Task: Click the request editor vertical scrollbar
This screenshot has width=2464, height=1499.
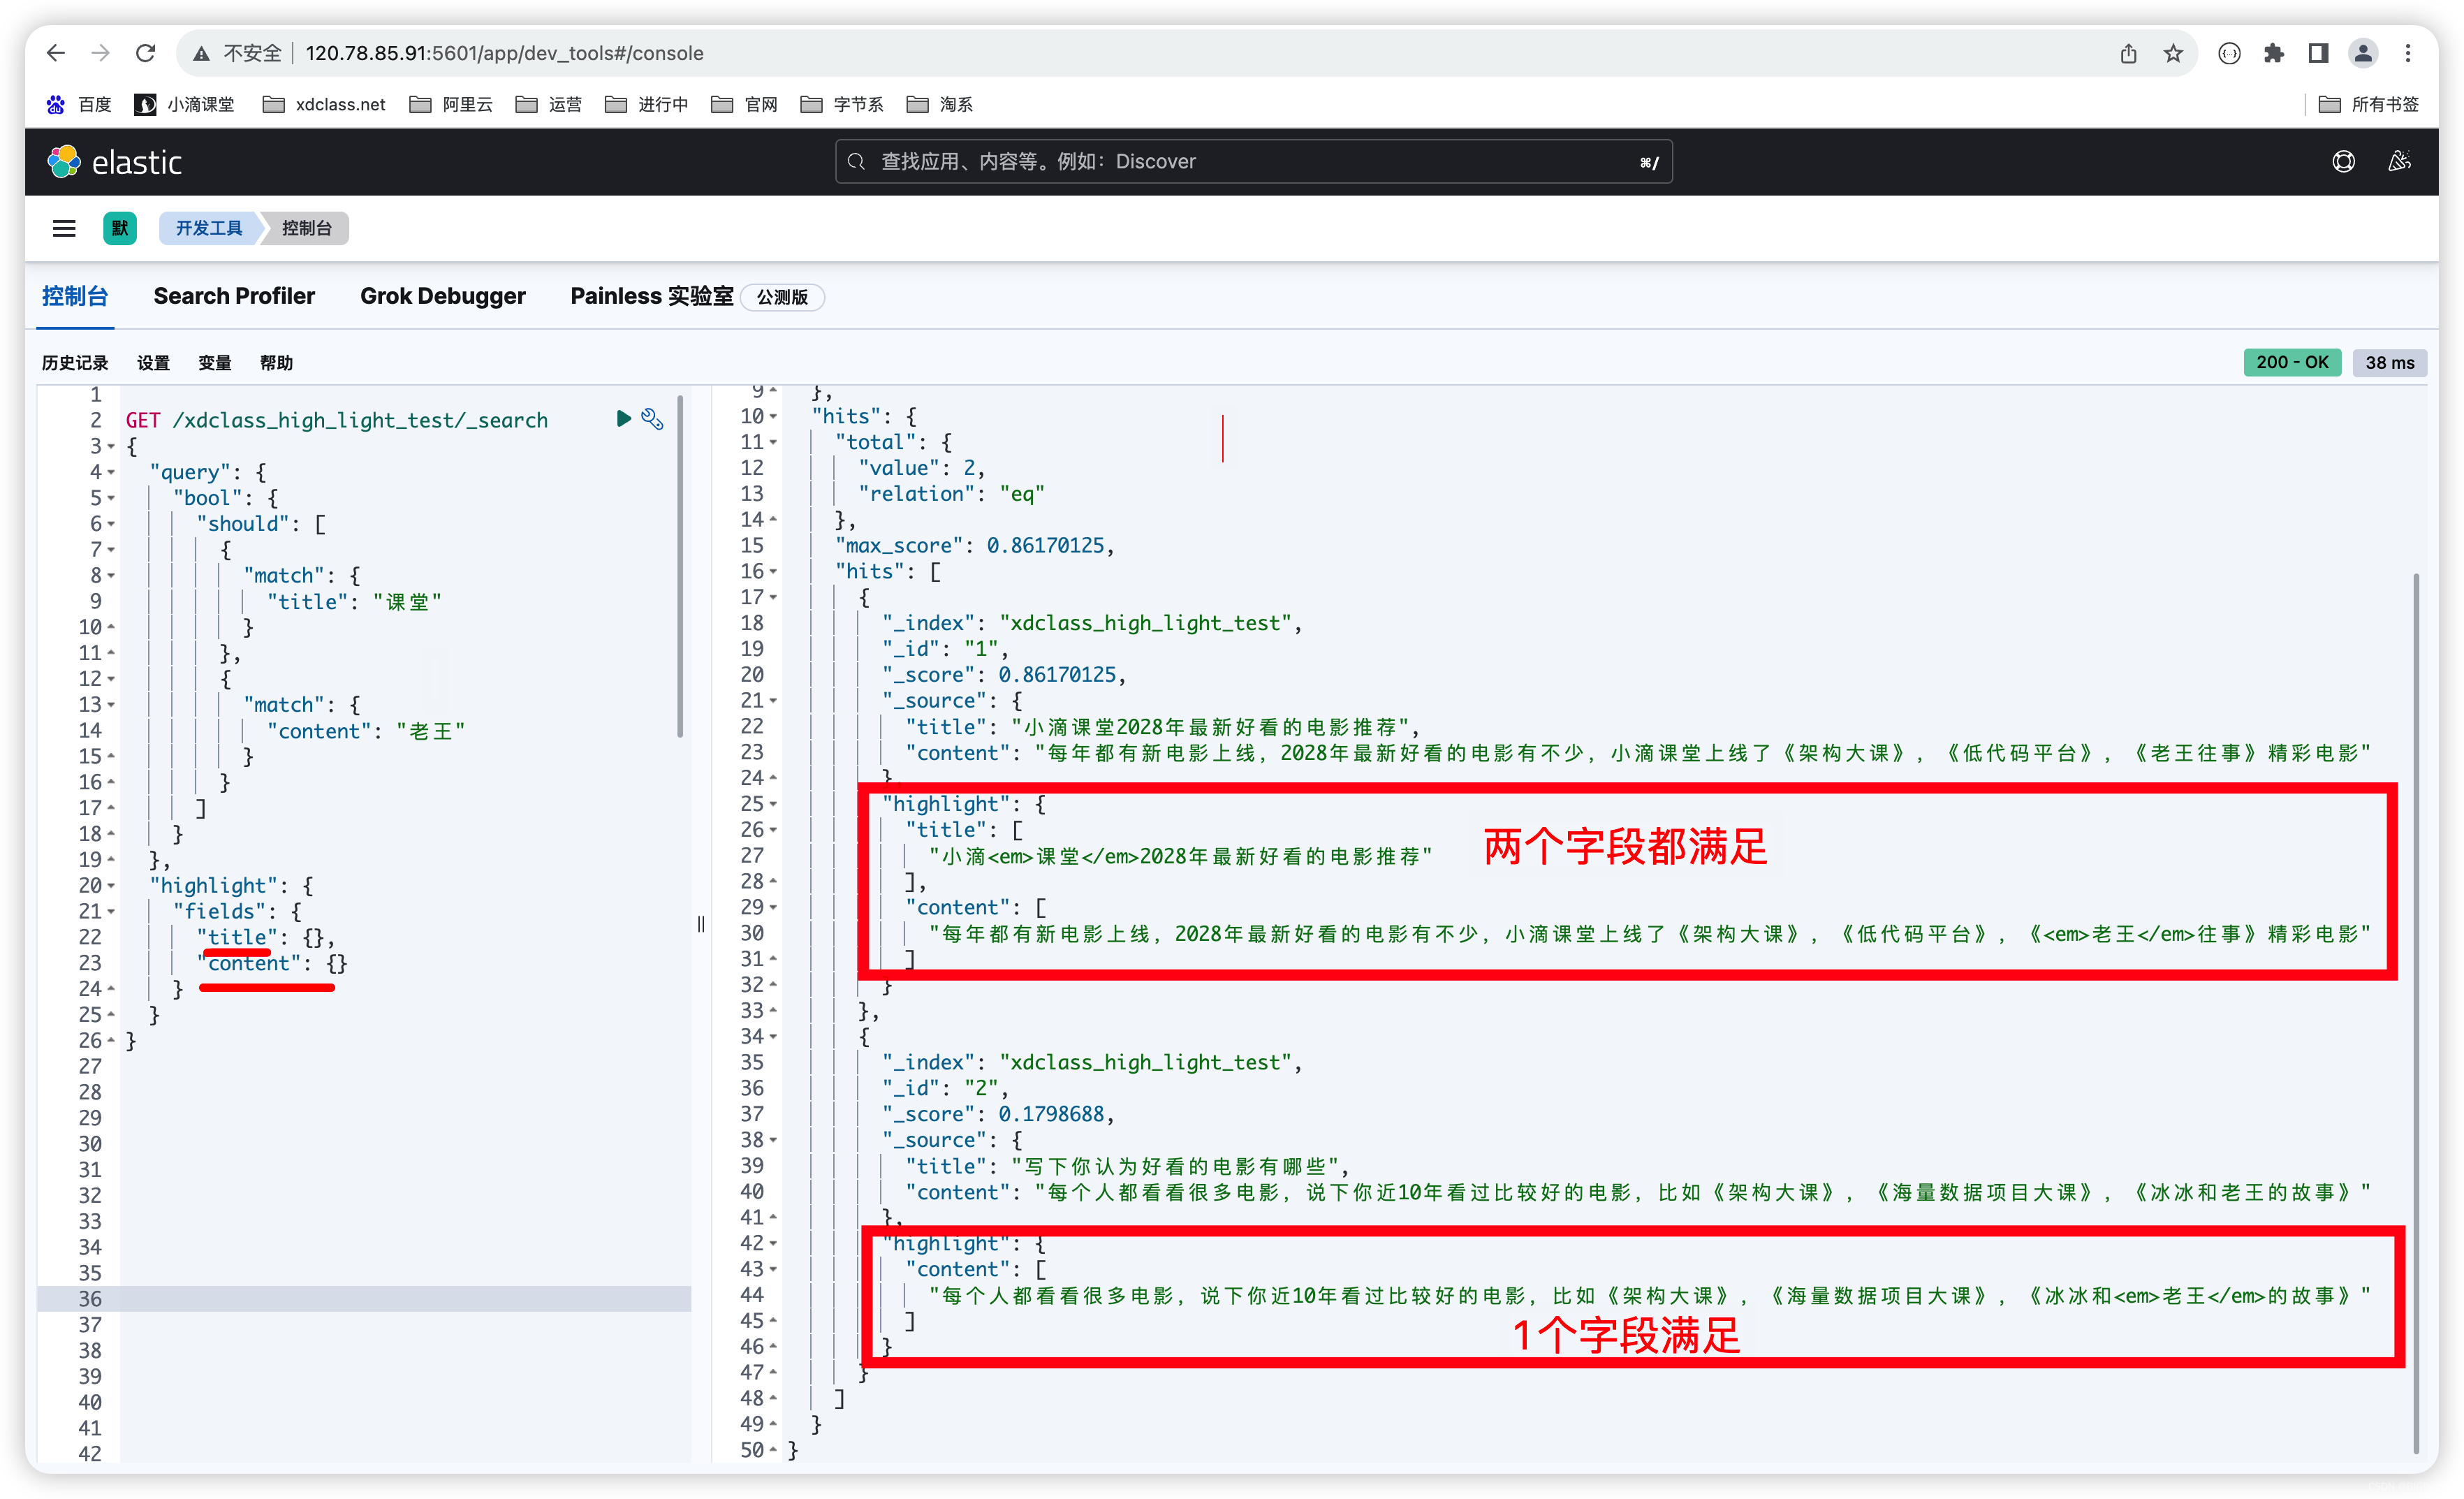Action: tap(681, 565)
